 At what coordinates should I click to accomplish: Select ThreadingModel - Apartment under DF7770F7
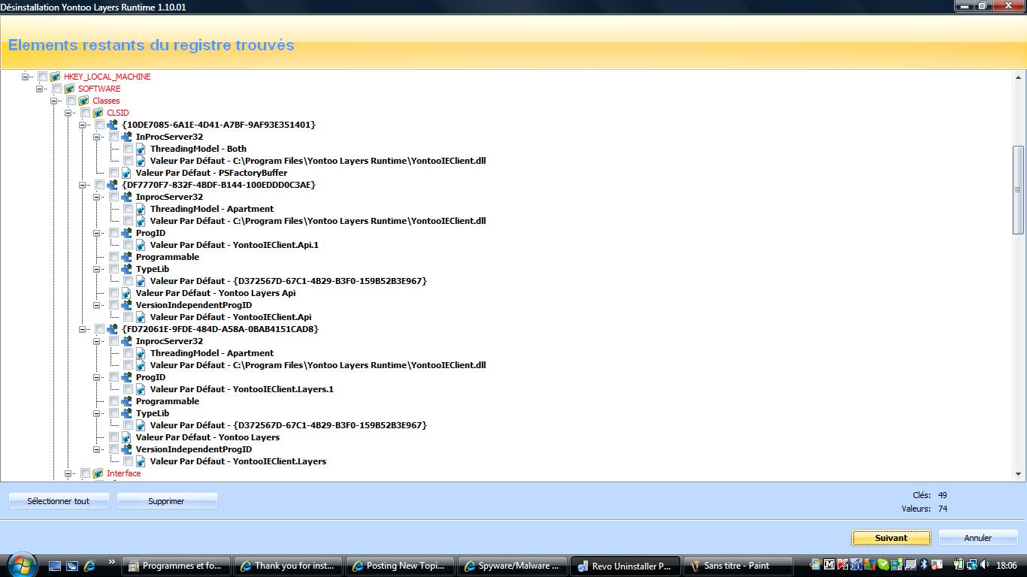(211, 209)
